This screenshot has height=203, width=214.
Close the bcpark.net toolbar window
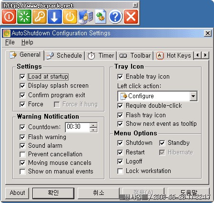point(135,5)
